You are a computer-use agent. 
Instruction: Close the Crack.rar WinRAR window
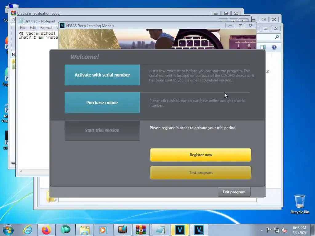[236, 14]
